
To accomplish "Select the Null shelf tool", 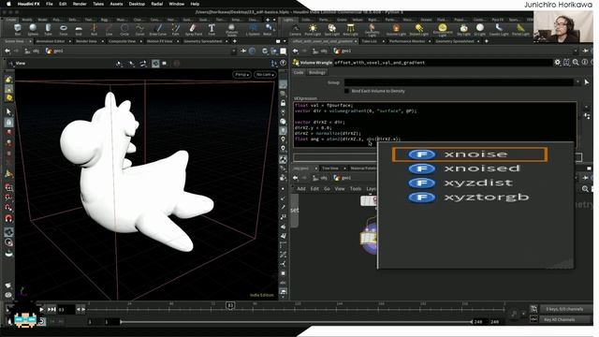I will click(94, 29).
